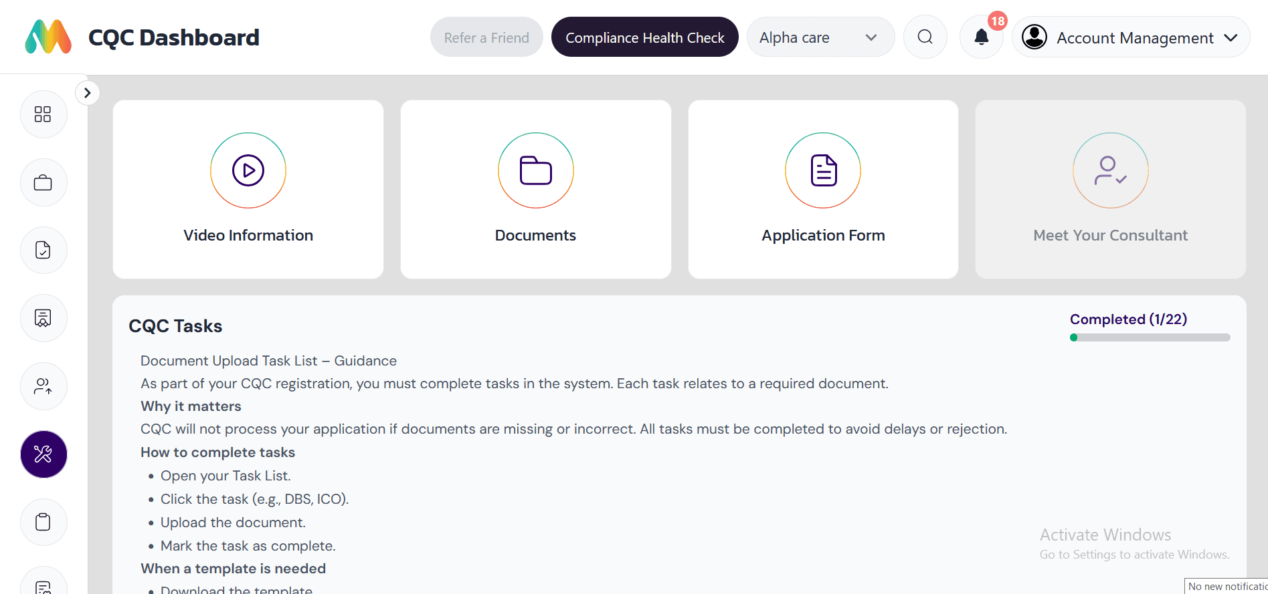Open notifications bell with 18 badge

pos(982,37)
